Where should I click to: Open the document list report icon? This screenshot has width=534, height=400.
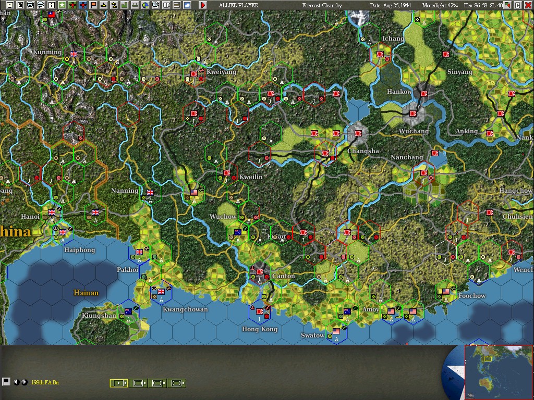(x=20, y=5)
